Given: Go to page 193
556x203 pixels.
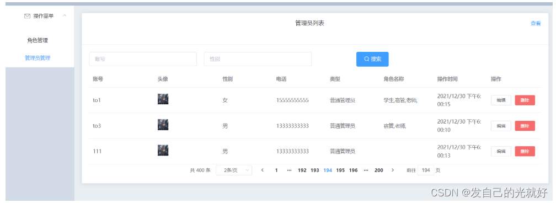Looking at the screenshot, I should pos(315,170).
